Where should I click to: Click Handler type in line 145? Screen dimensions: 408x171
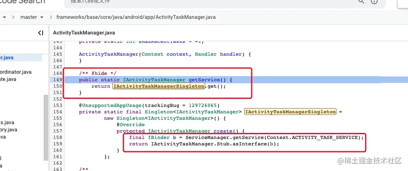click(206, 54)
